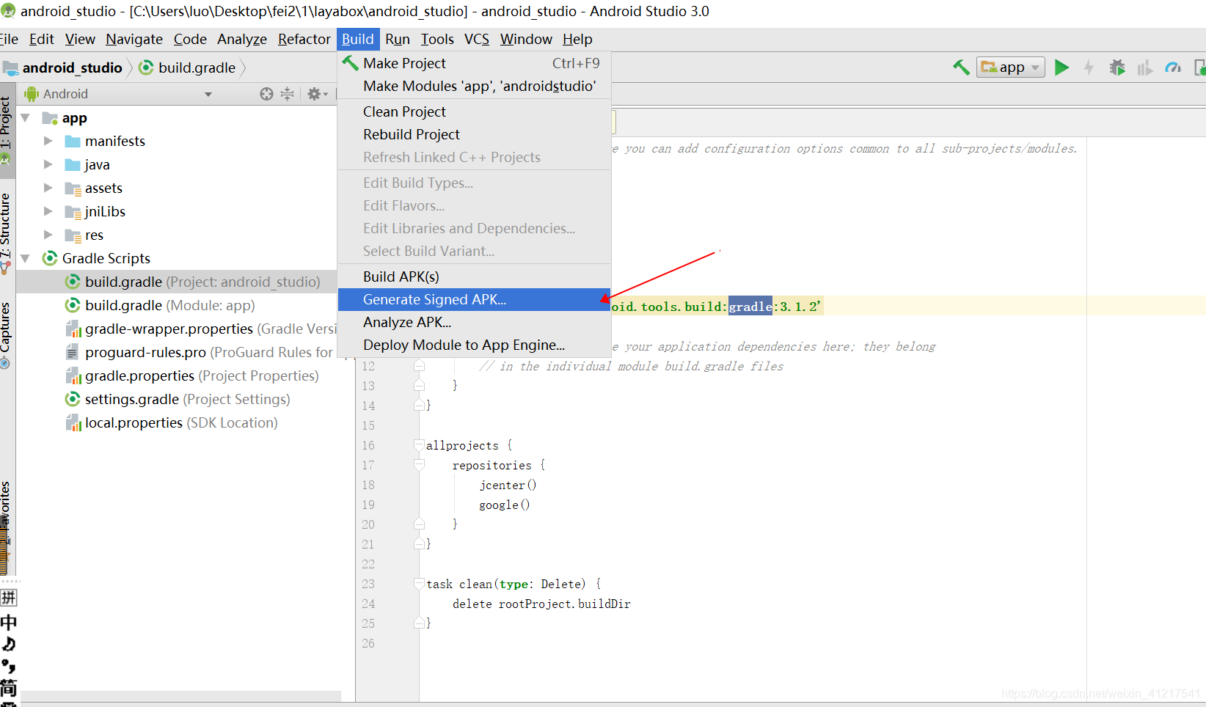Viewport: 1206px width, 707px height.
Task: Click the build.gradle breadcrumb gradle icon
Action: click(x=146, y=67)
